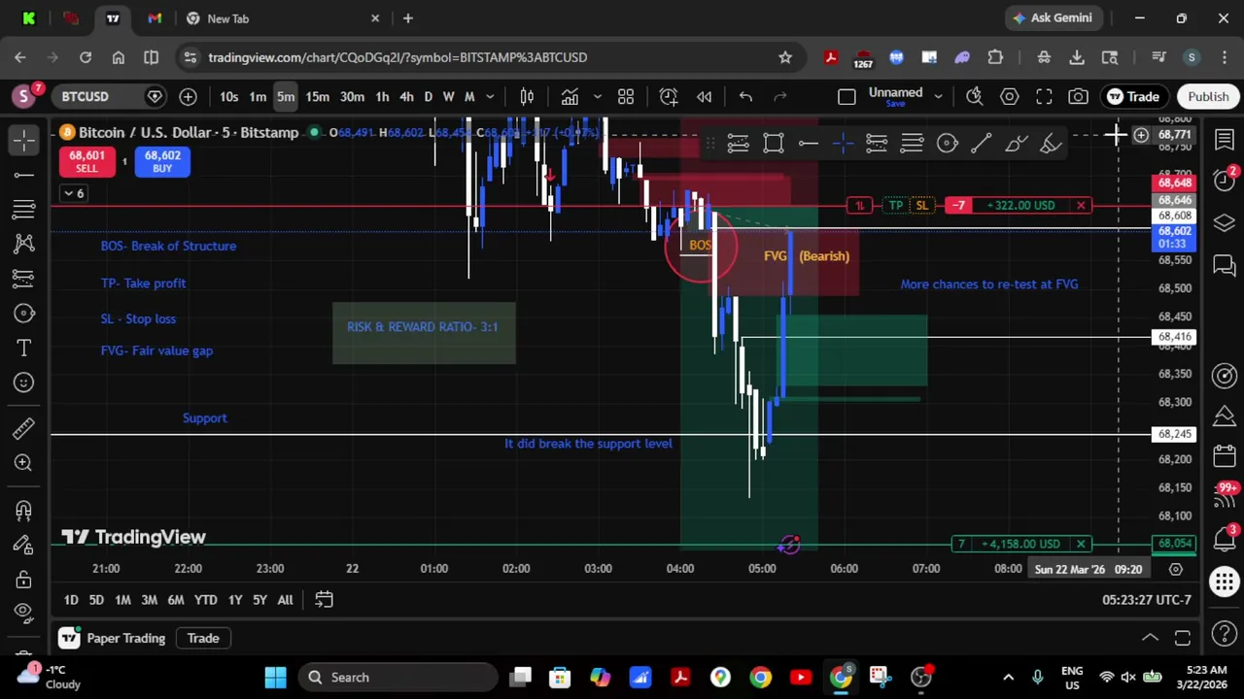Image resolution: width=1244 pixels, height=699 pixels.
Task: Toggle hide all drawings eye icon
Action: (x=24, y=613)
